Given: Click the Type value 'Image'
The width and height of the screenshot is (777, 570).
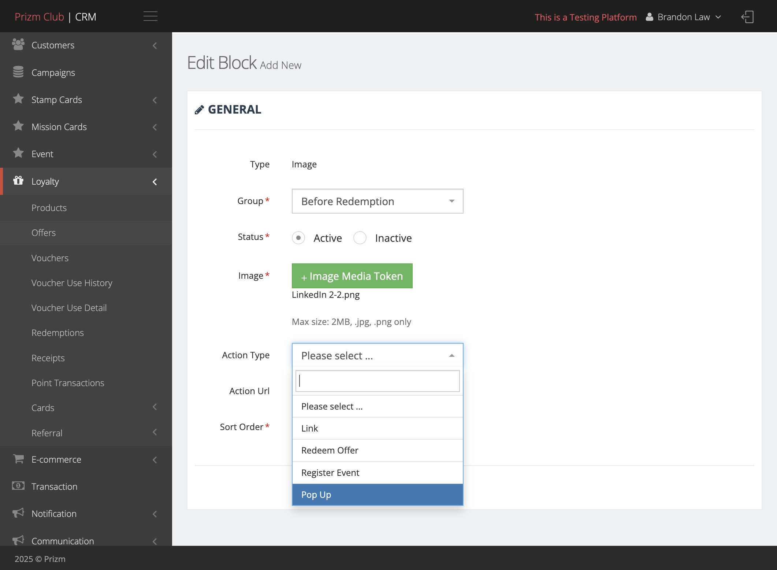Looking at the screenshot, I should coord(304,164).
